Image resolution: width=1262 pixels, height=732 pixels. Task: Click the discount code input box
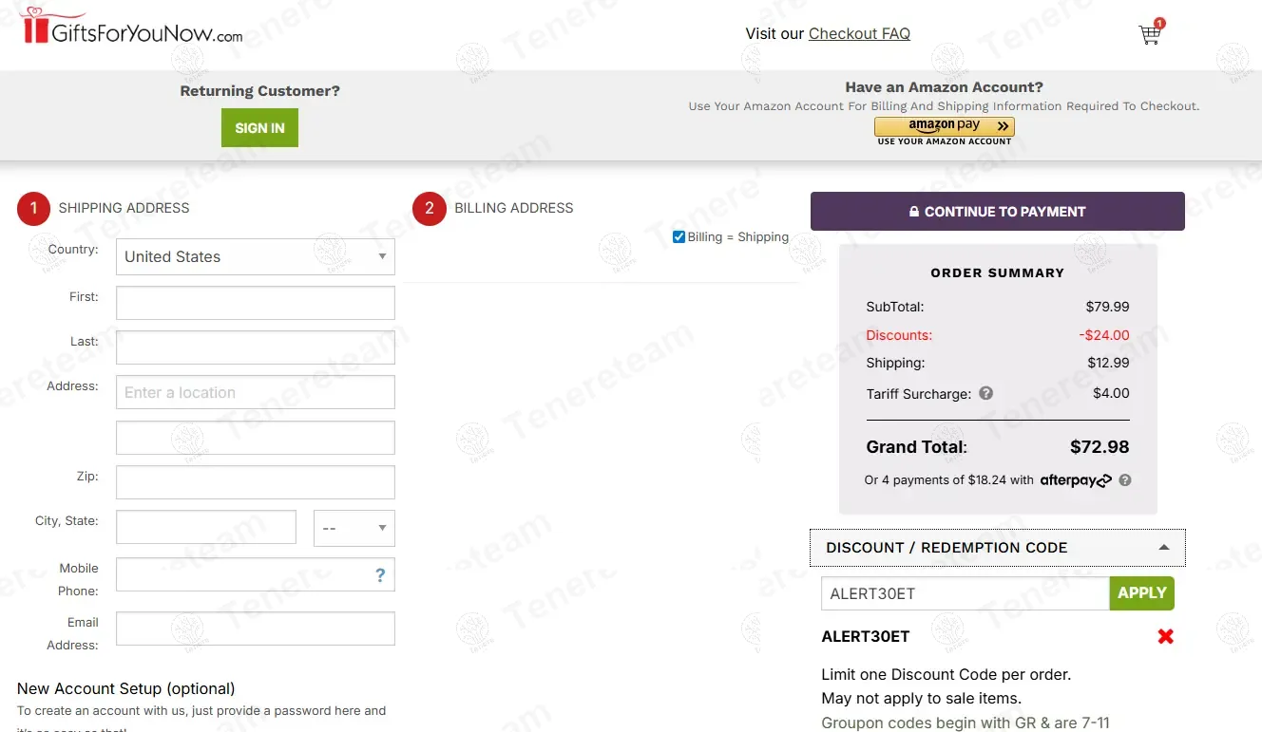tap(966, 593)
